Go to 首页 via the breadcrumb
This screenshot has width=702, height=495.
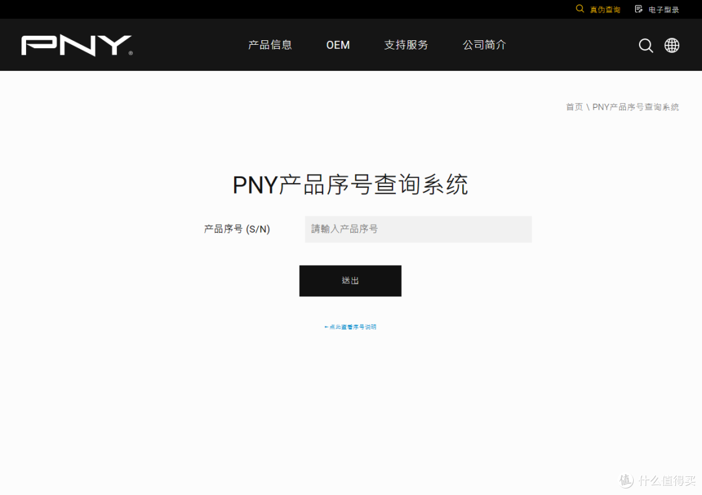[573, 107]
